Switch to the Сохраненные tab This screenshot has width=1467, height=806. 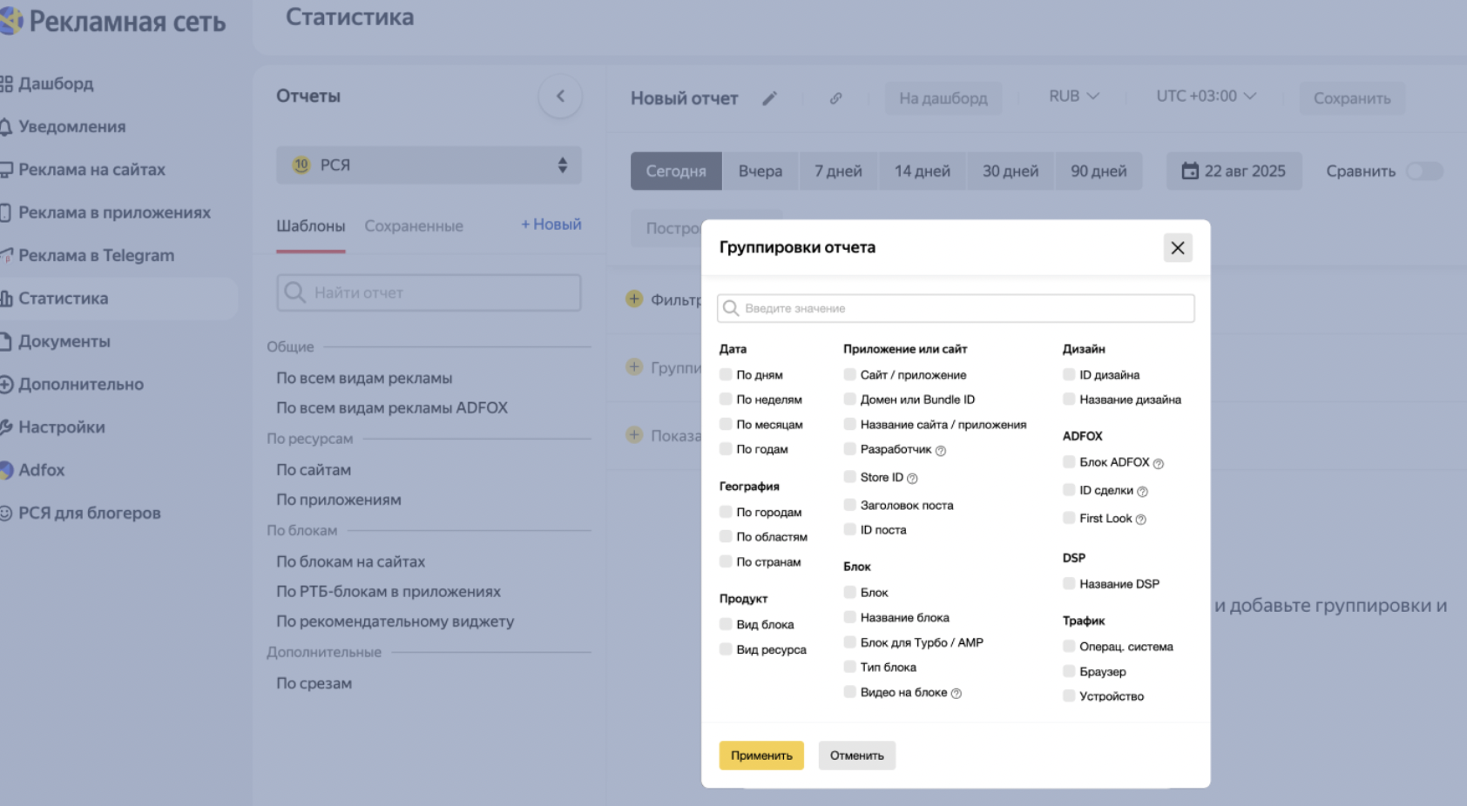pos(414,226)
